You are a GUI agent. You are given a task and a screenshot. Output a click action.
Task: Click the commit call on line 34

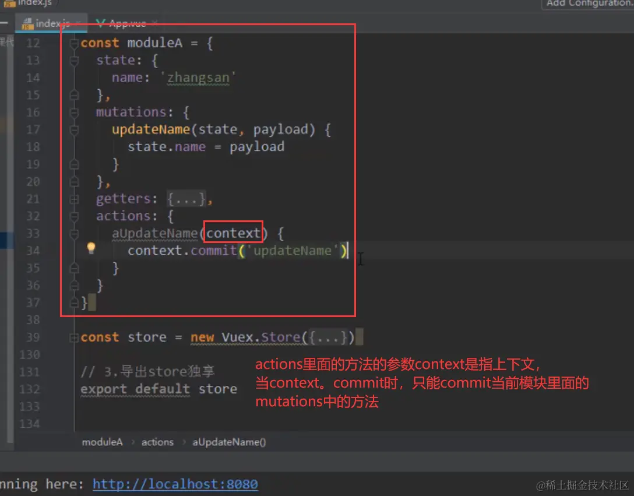pyautogui.click(x=213, y=251)
